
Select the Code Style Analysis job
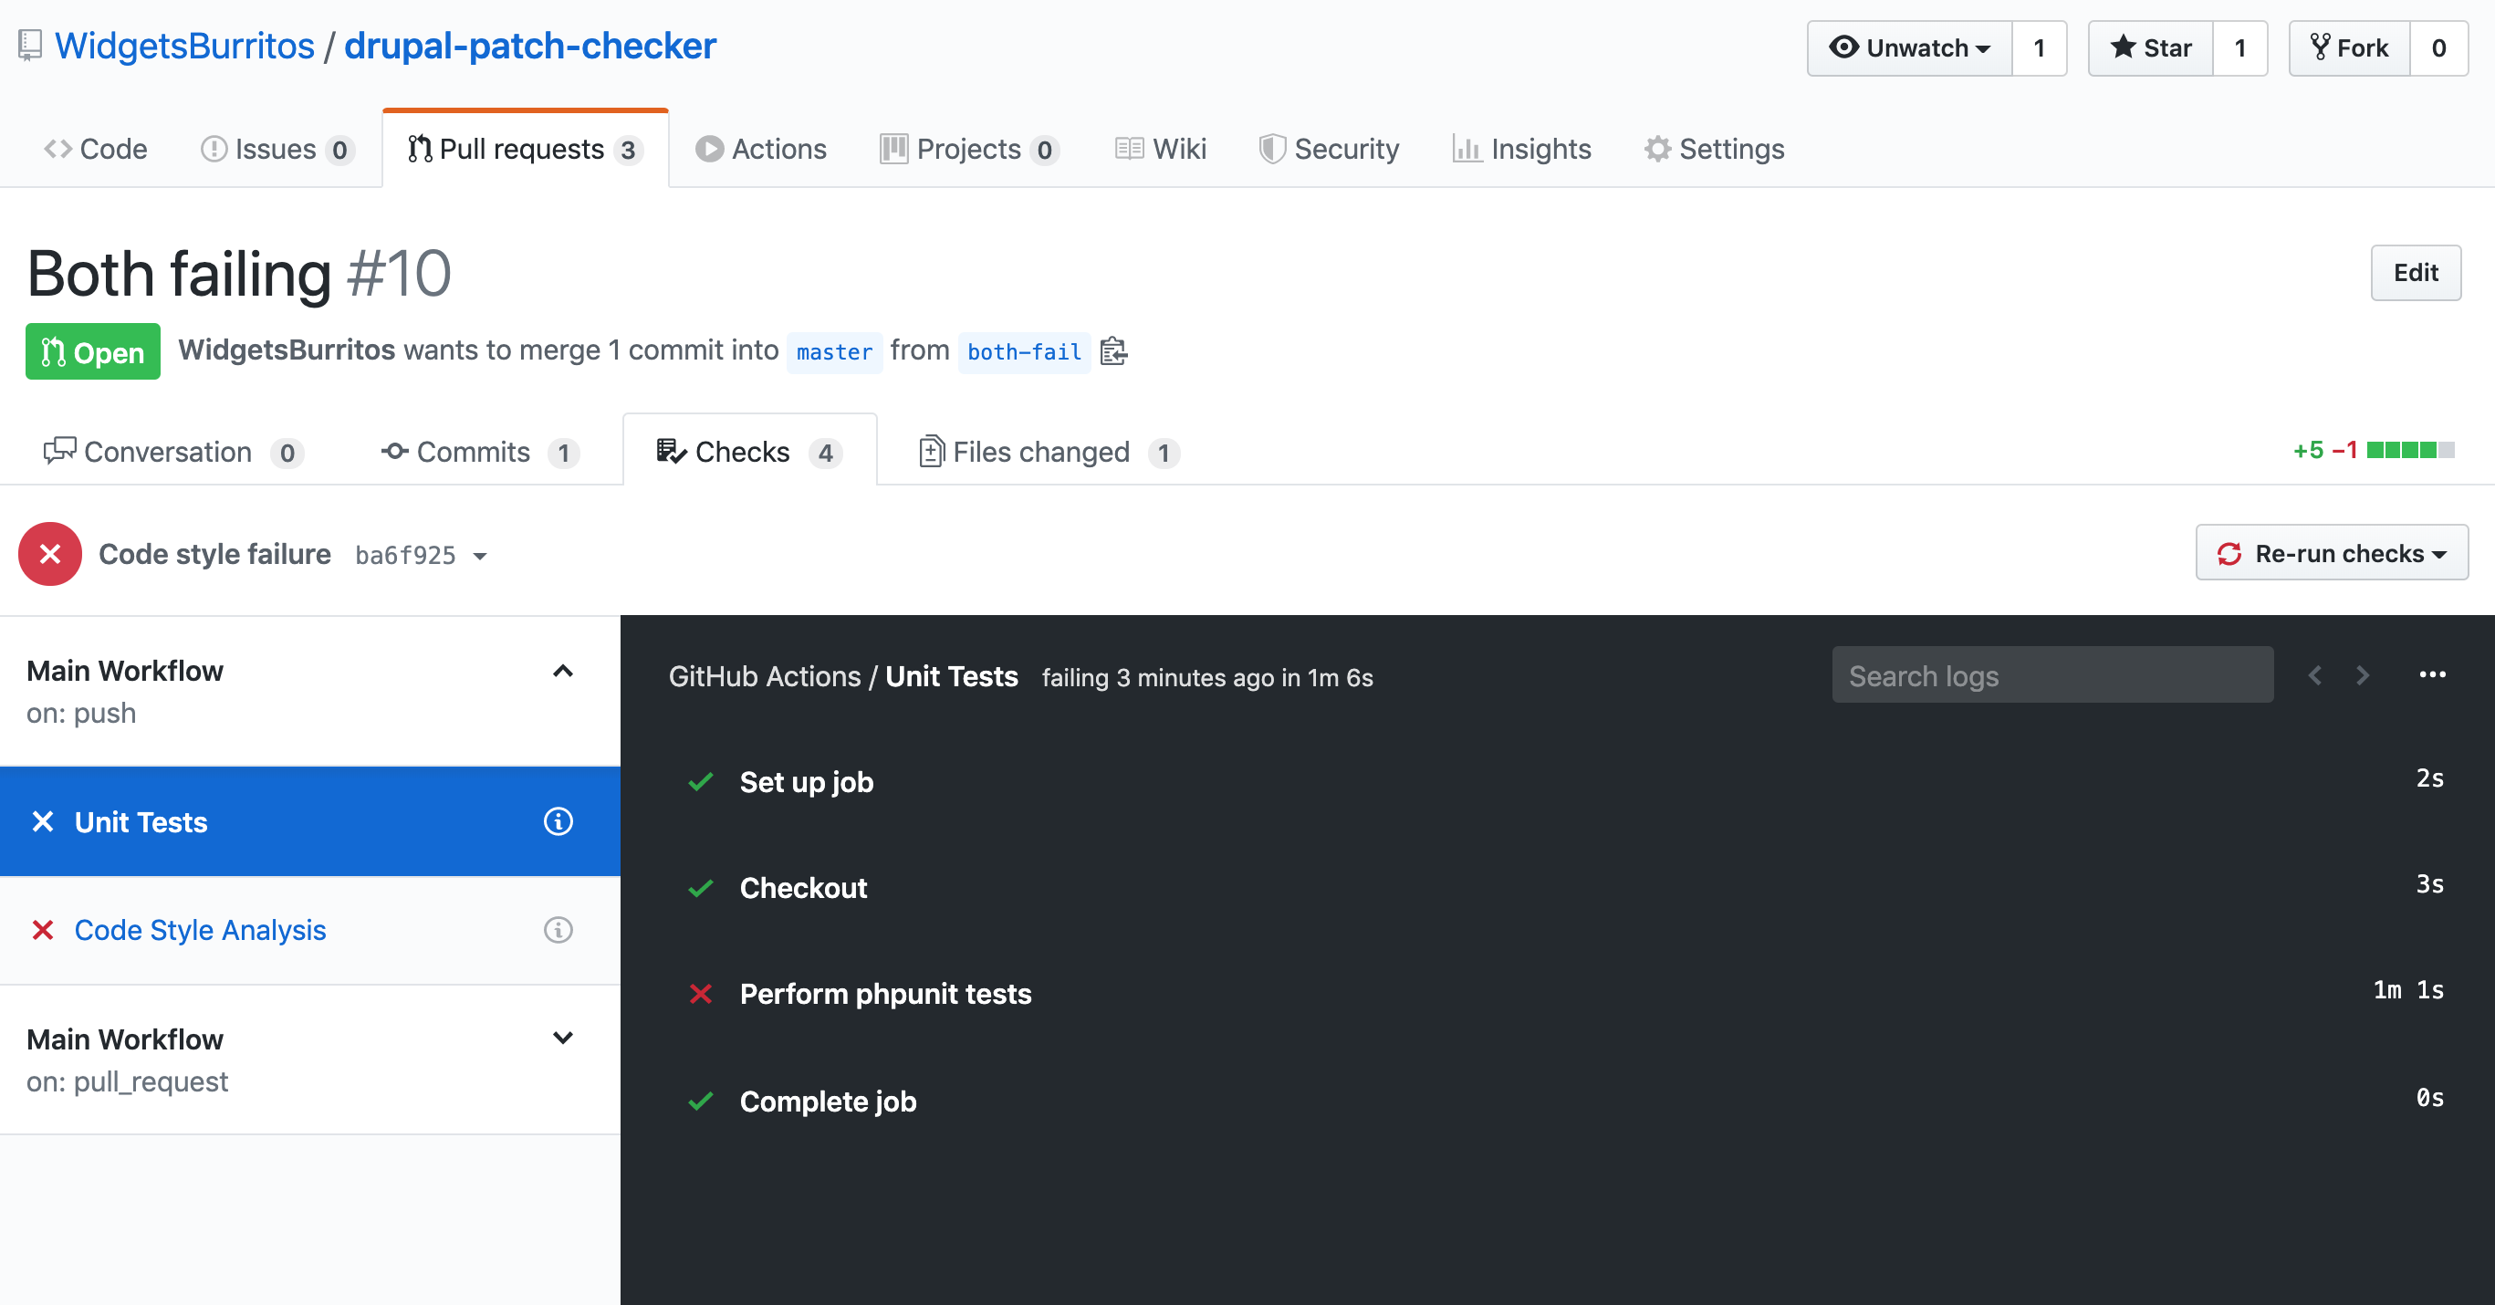point(310,930)
